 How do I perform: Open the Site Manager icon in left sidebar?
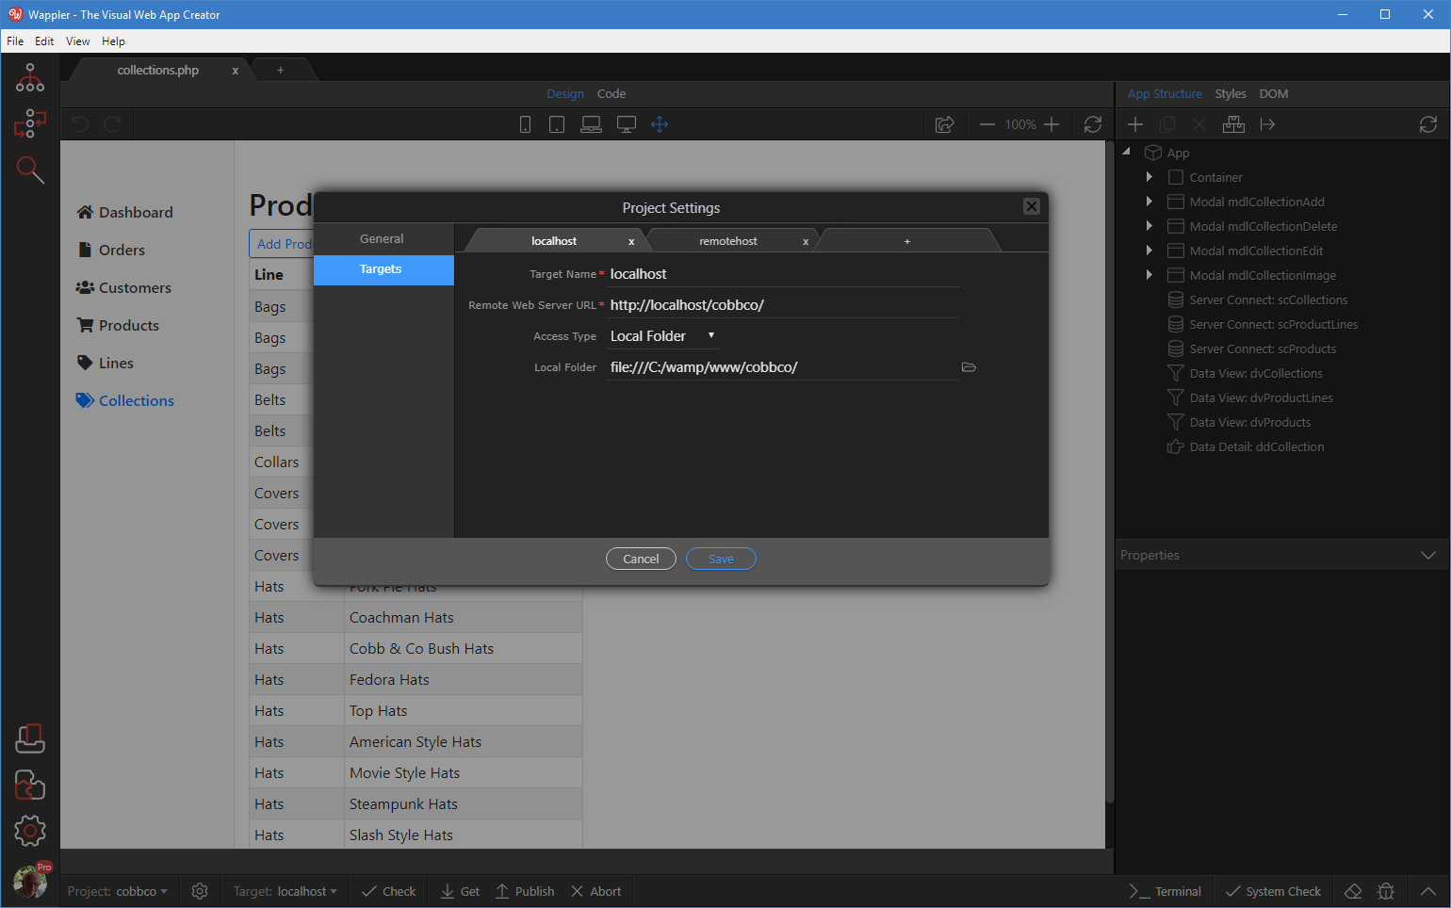point(29,78)
